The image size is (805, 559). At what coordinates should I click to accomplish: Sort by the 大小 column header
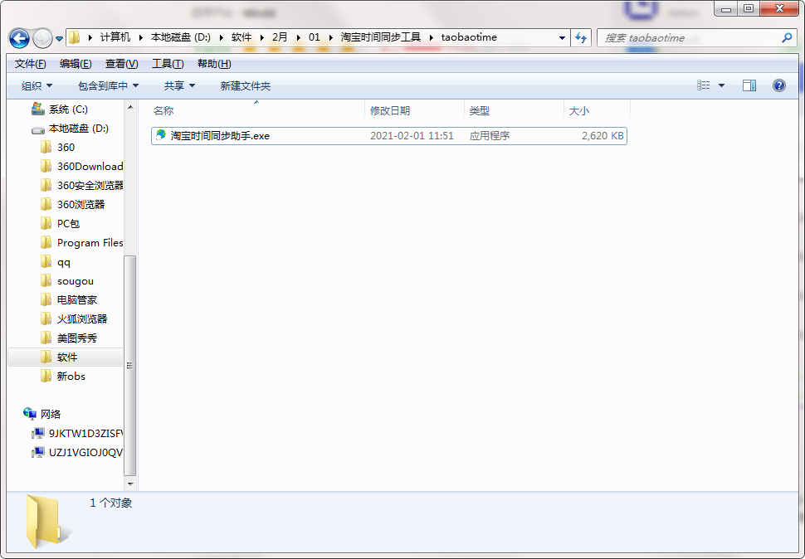597,110
